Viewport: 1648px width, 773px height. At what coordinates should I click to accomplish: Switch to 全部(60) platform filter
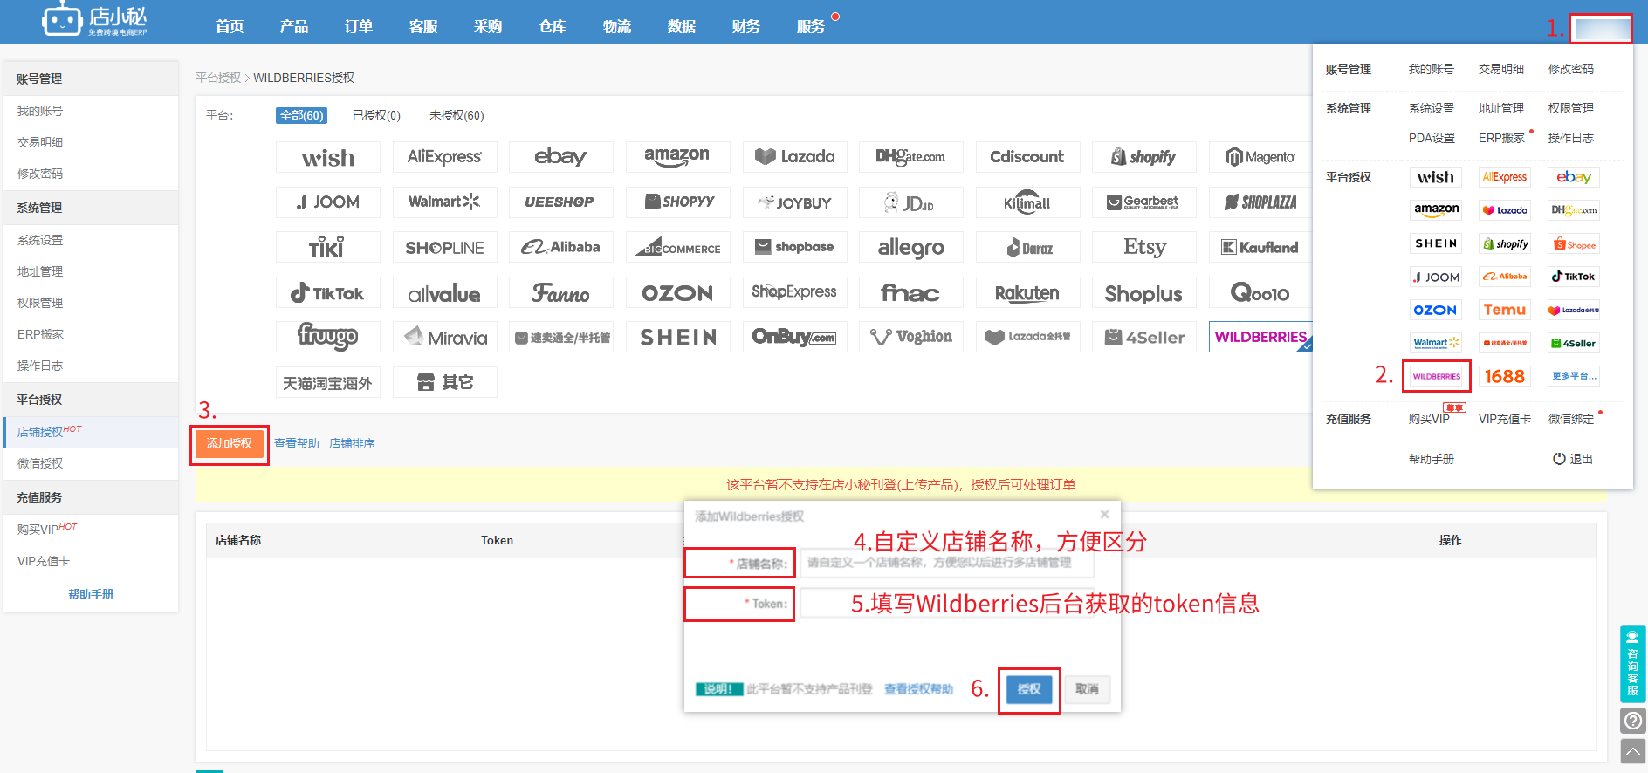coord(301,115)
